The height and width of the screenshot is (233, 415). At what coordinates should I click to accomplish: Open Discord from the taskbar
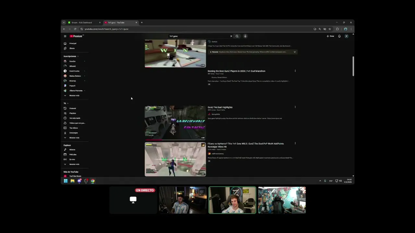tap(79, 181)
